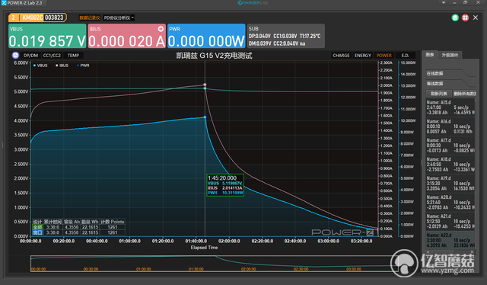The height and width of the screenshot is (285, 487).
Task: Click the PWR reading tile
Action: coord(206,36)
